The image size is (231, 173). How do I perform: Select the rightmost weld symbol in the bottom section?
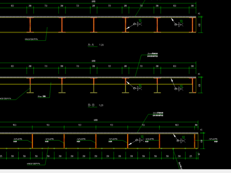pyautogui.click(x=181, y=140)
